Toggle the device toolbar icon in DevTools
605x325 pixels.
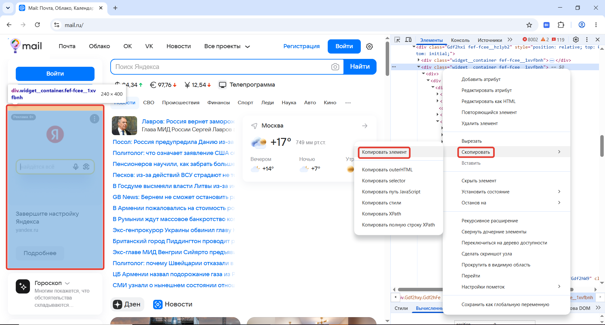click(x=408, y=40)
